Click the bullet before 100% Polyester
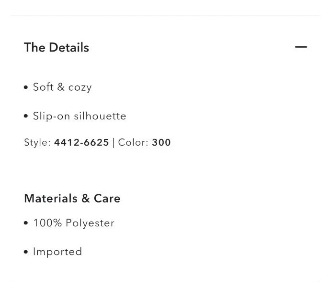 (26, 223)
